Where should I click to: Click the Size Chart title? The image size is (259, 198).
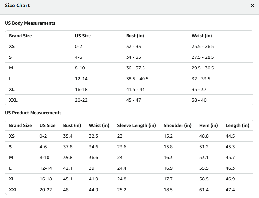(x=17, y=6)
